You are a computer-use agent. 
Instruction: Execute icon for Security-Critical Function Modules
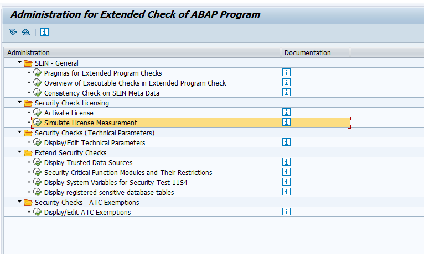tap(37, 172)
